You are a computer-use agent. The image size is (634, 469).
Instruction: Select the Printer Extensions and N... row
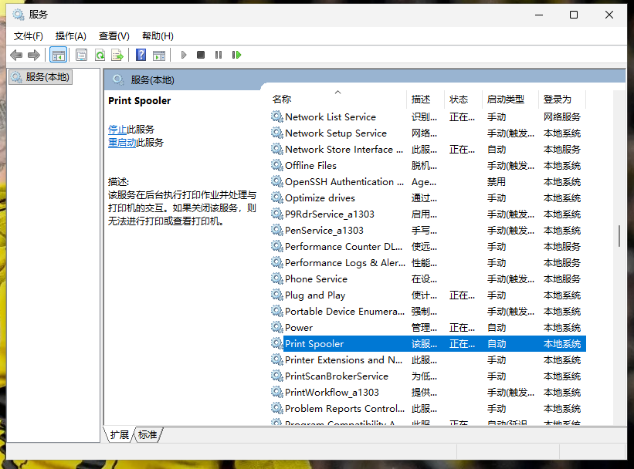pos(428,360)
